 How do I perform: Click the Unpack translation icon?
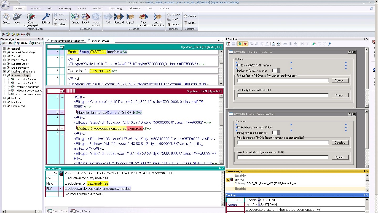pyautogui.click(x=158, y=17)
